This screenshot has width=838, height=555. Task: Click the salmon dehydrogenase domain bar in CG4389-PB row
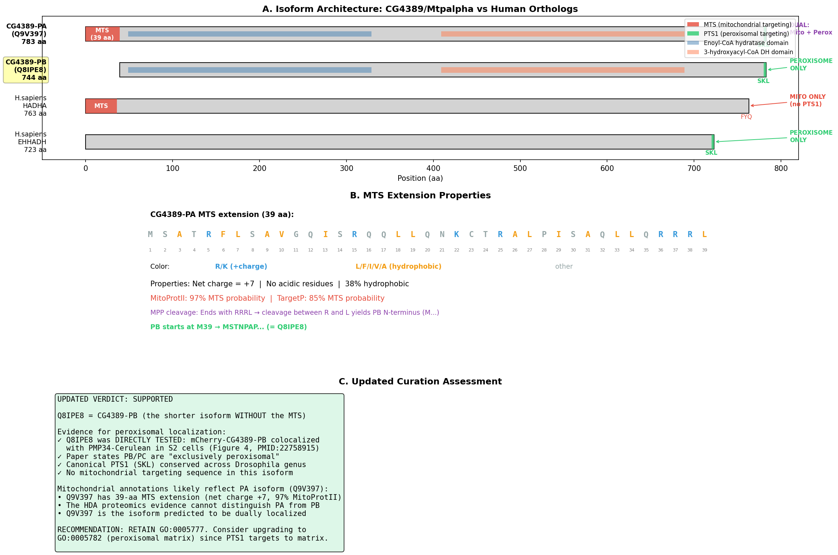(563, 70)
